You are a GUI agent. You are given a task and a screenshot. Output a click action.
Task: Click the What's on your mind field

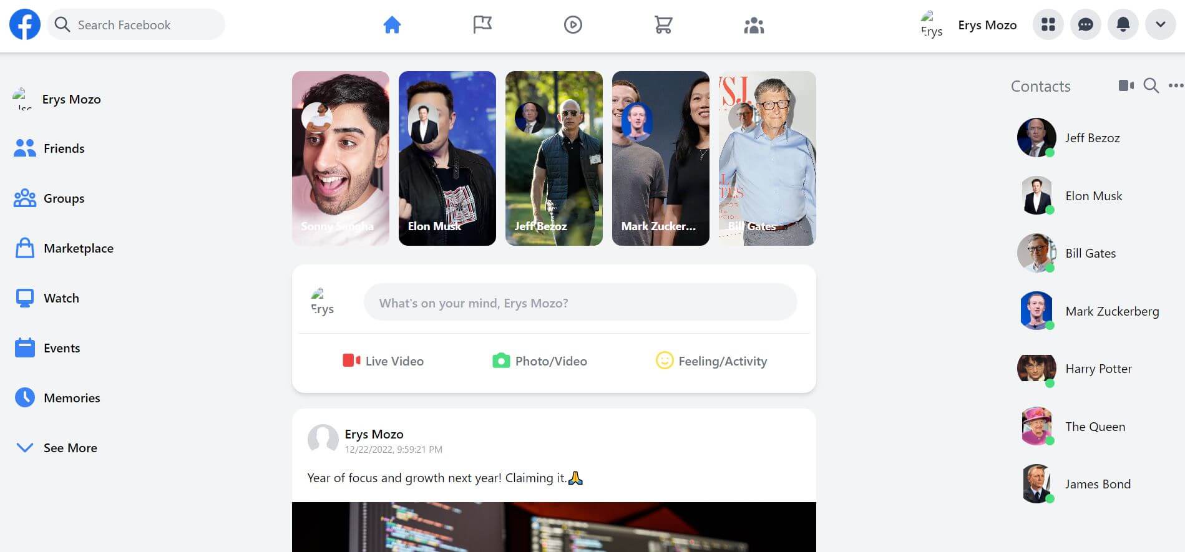[580, 303]
